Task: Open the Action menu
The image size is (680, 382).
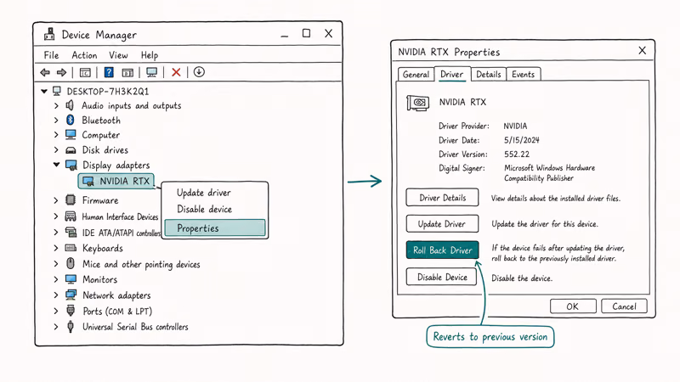Action: click(84, 55)
